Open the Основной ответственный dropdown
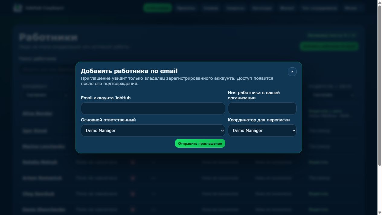This screenshot has height=215, width=382. pyautogui.click(x=153, y=130)
